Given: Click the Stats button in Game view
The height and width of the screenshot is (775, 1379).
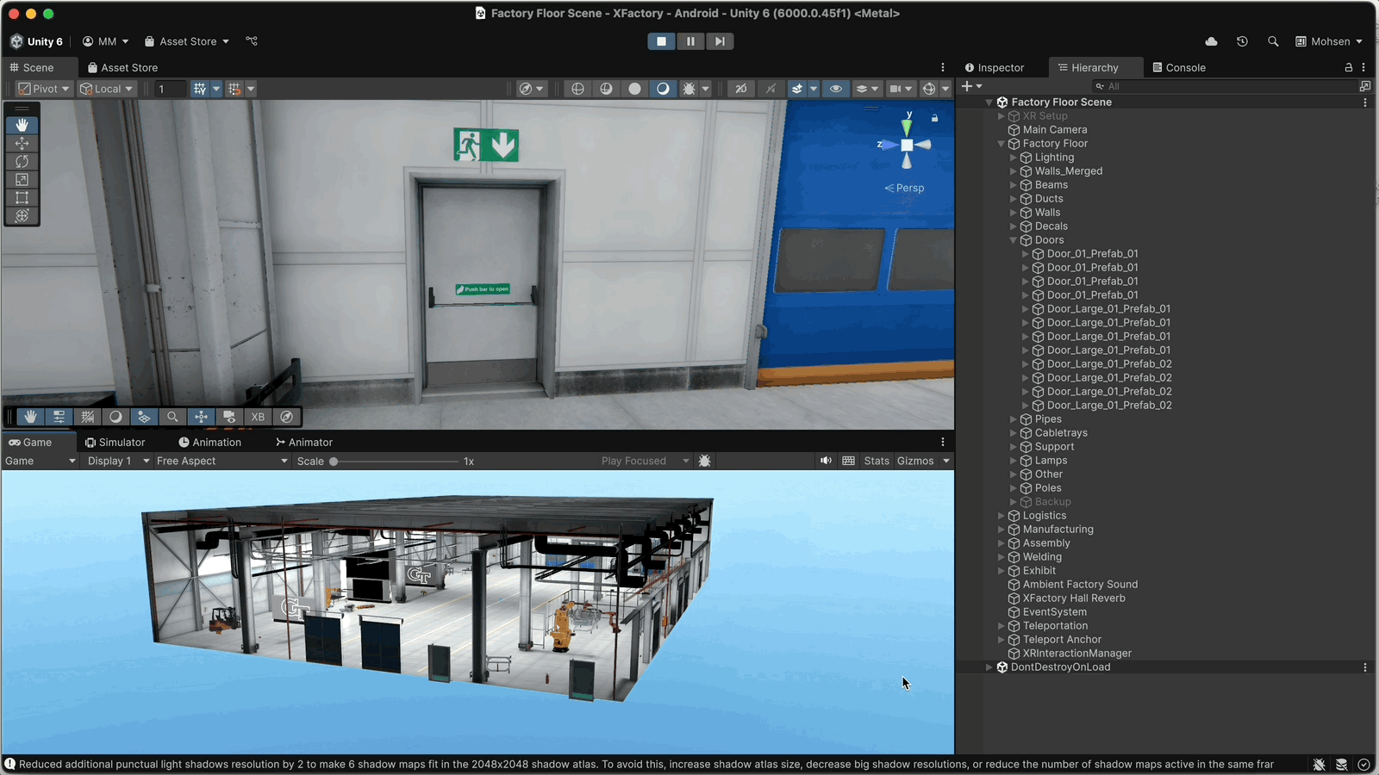Looking at the screenshot, I should [877, 462].
